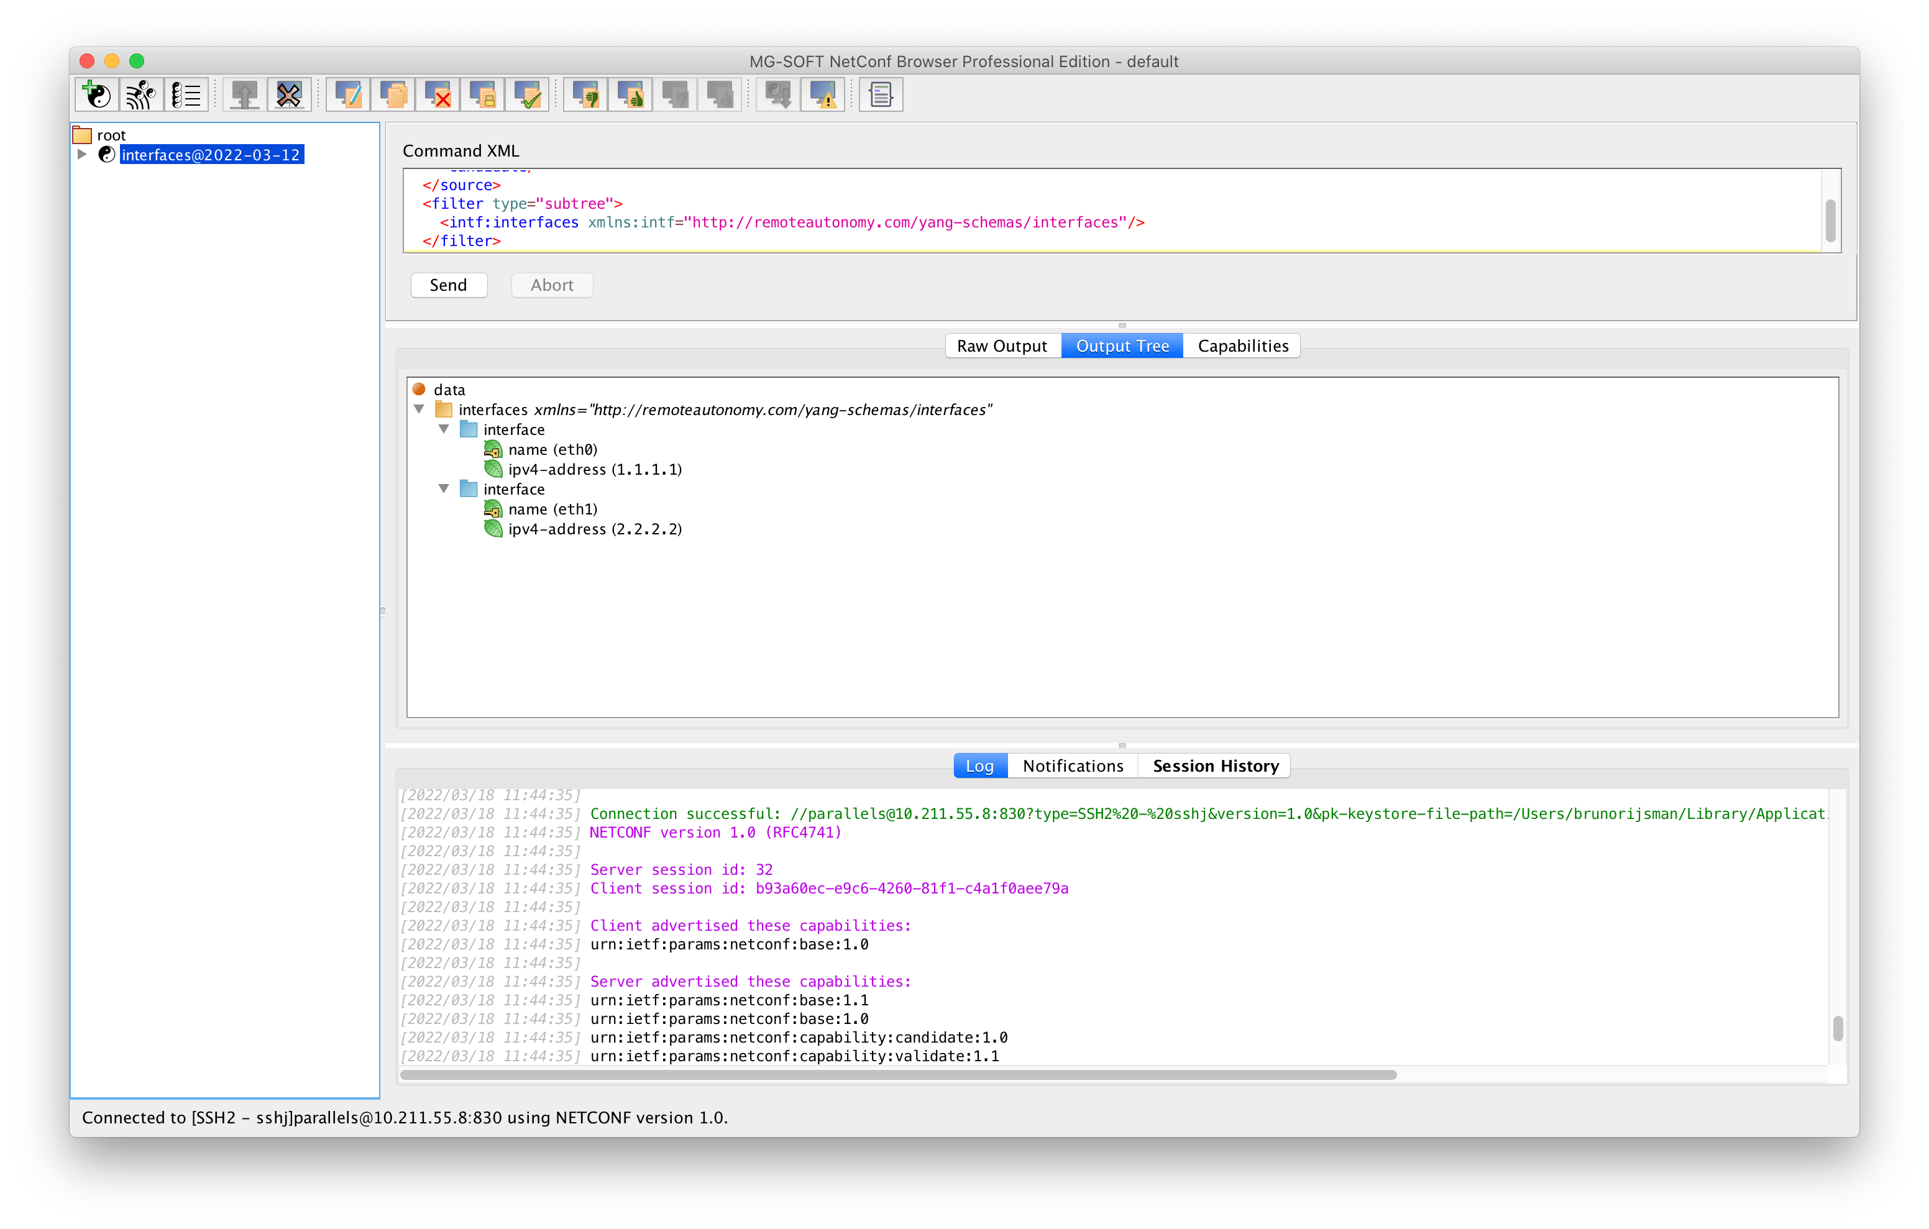The image size is (1929, 1229).
Task: Collapse the interfaces tree node in Output Tree
Action: pyautogui.click(x=419, y=409)
